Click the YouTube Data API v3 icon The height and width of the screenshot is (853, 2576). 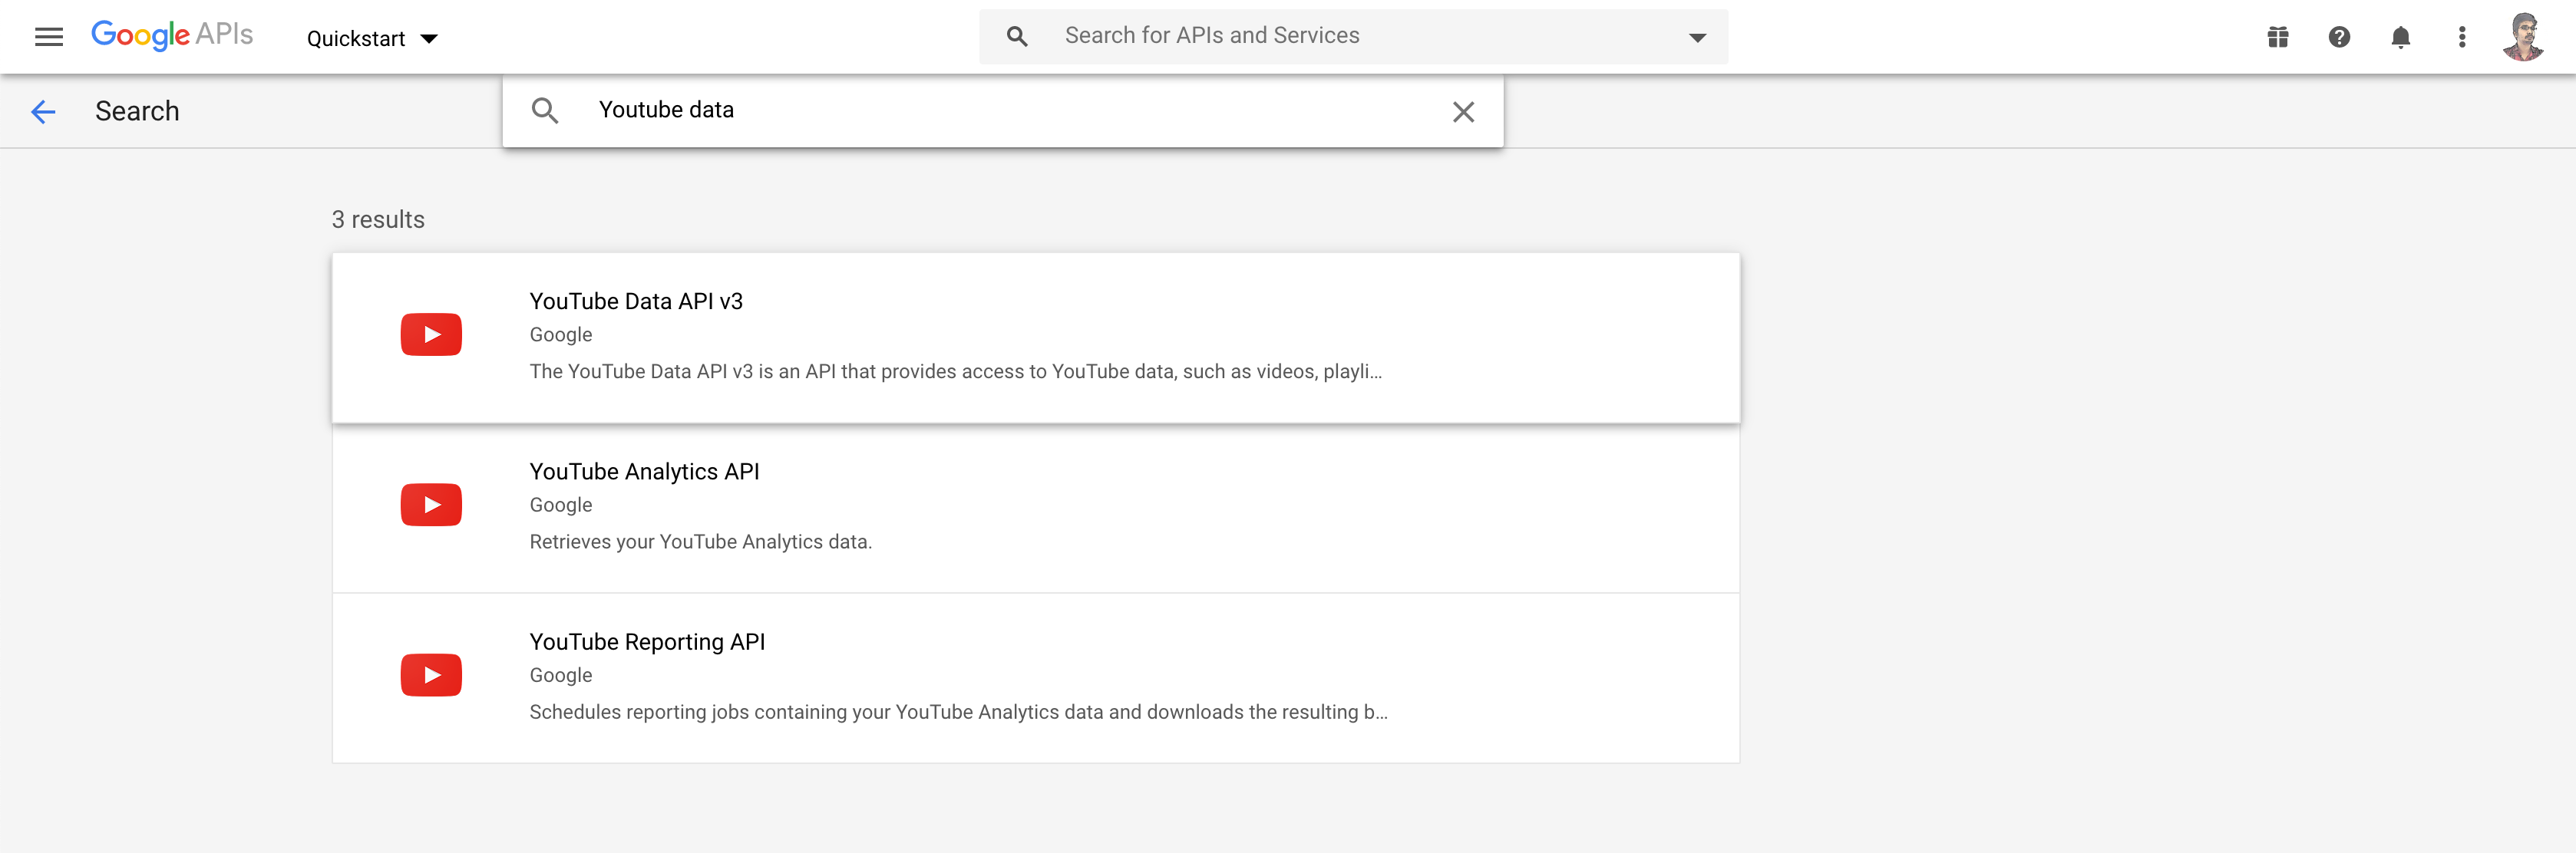coord(431,334)
